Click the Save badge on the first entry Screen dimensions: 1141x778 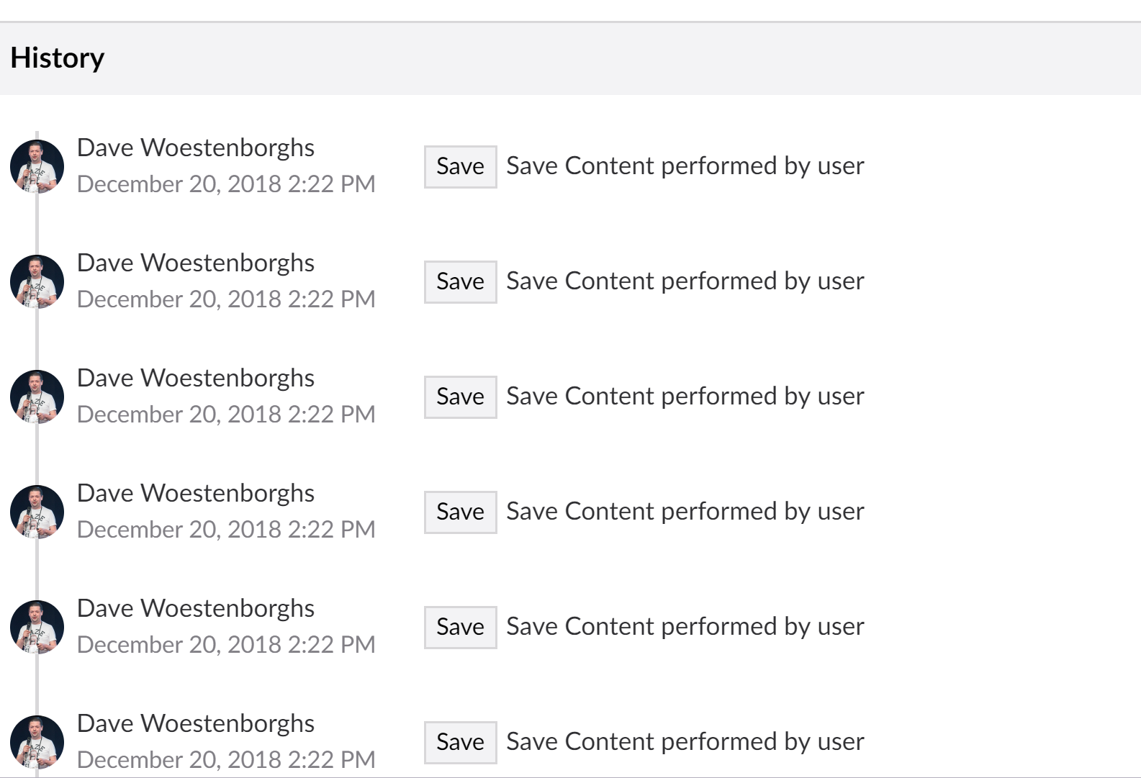[459, 166]
